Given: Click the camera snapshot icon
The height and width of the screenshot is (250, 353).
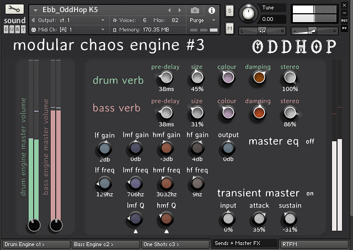Looking at the screenshot, I should coord(195,10).
